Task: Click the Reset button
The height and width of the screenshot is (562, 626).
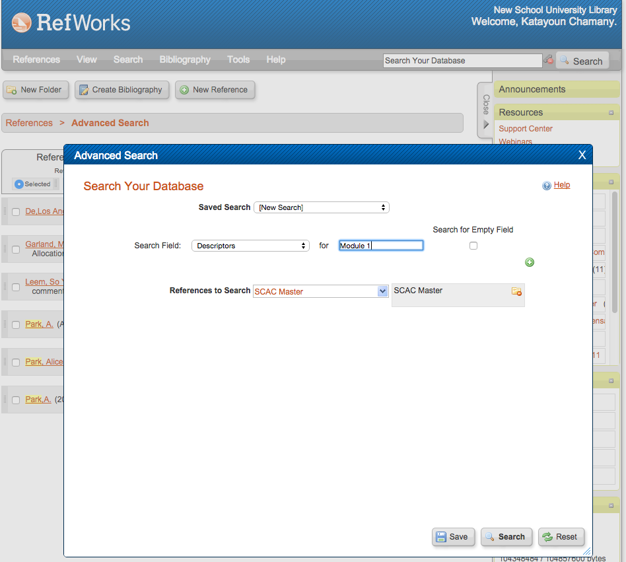Action: point(561,537)
